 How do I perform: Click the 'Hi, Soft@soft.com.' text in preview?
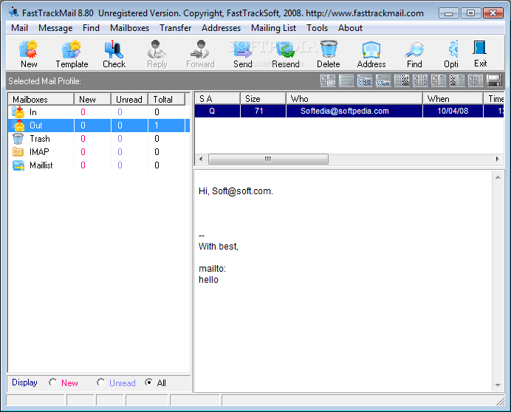[x=236, y=191]
